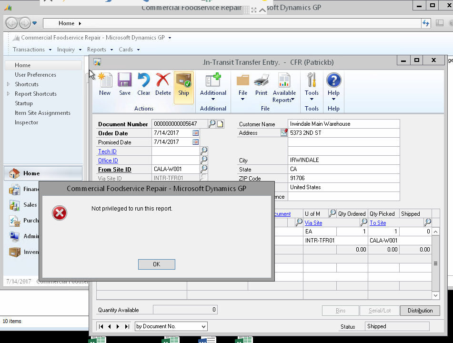The width and height of the screenshot is (453, 343).
Task: Click the Qty Ordered cell showing 1
Action: tap(352, 232)
